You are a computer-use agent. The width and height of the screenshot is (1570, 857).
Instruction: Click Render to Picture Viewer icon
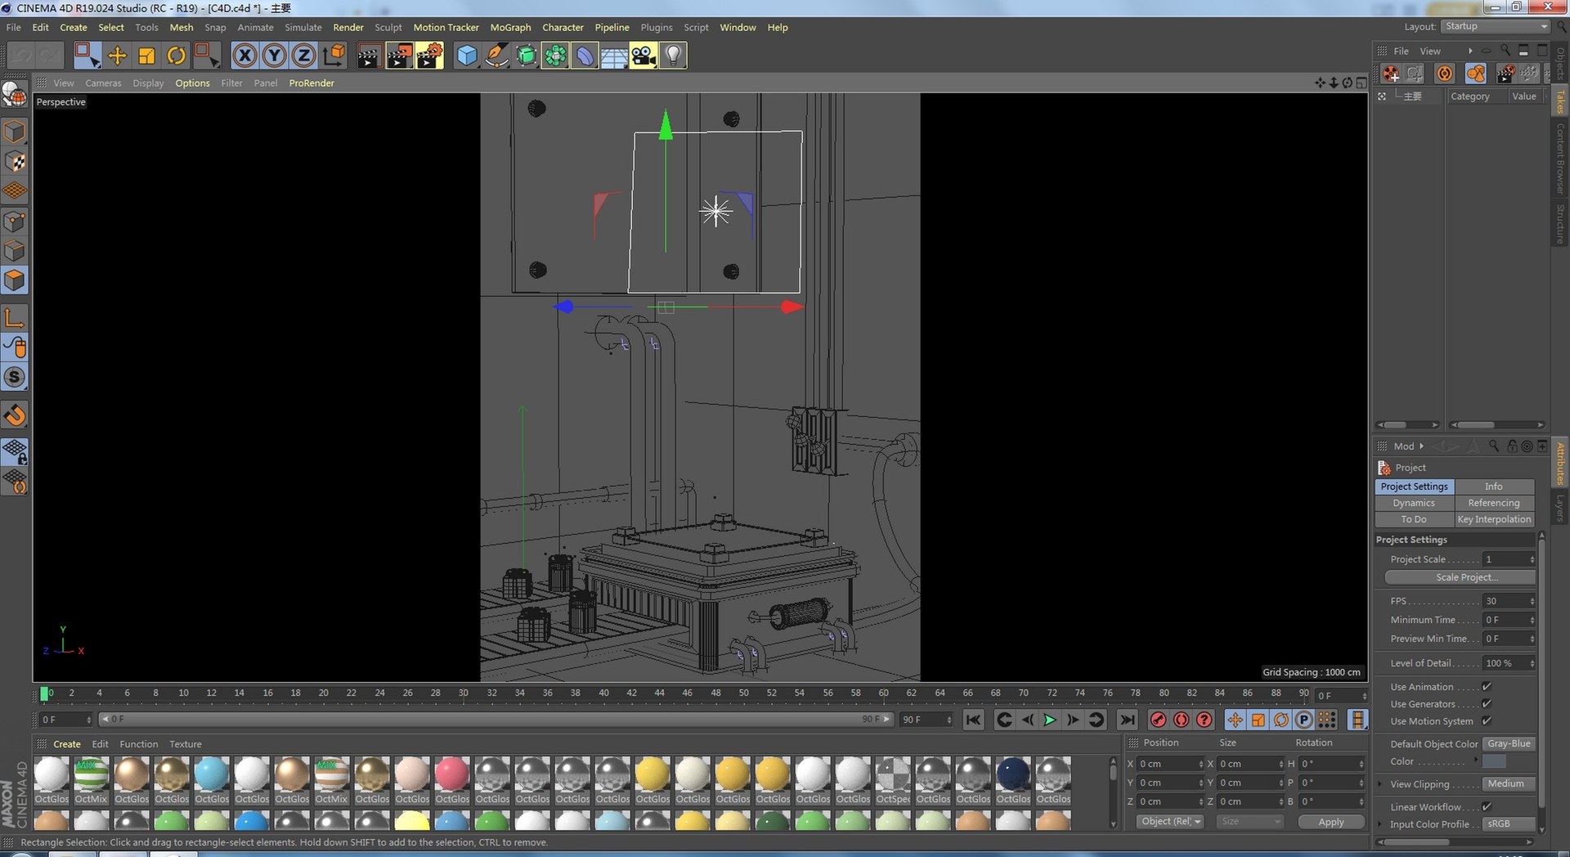399,56
